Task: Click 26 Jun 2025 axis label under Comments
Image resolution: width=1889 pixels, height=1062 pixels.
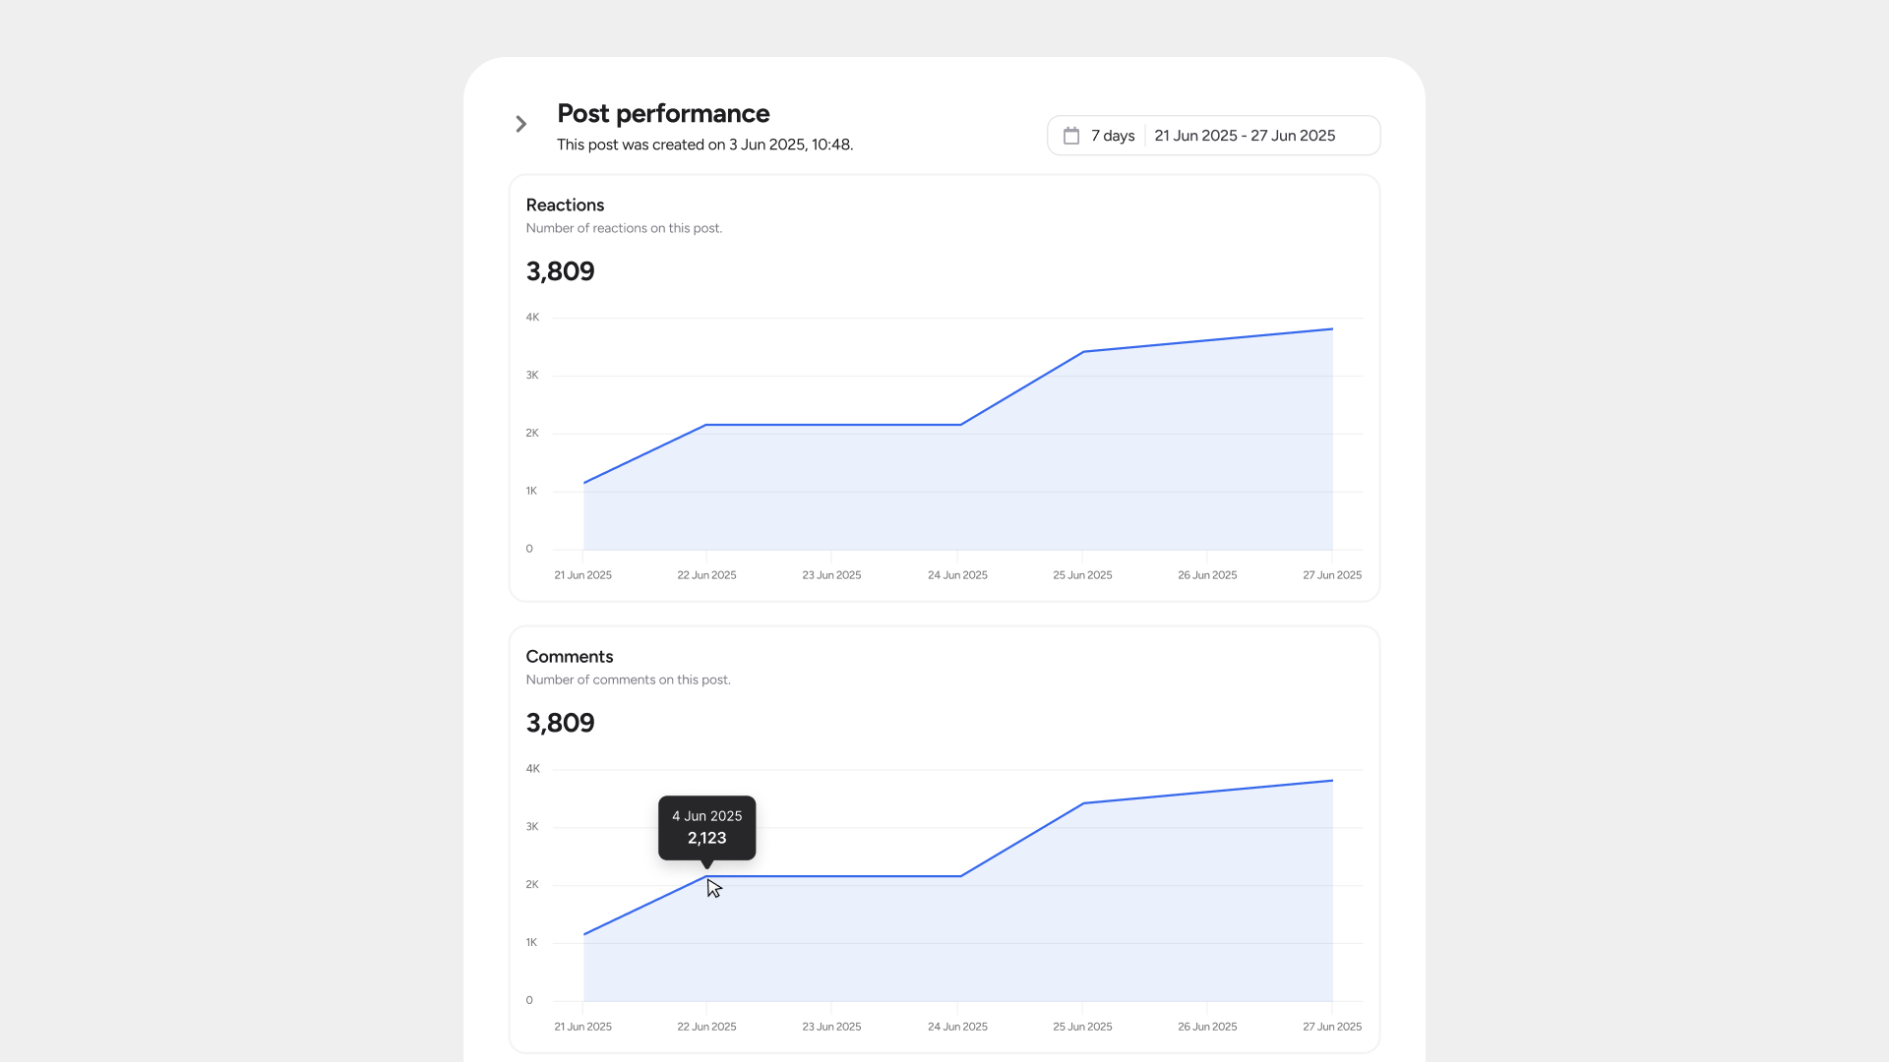Action: [x=1207, y=1027]
